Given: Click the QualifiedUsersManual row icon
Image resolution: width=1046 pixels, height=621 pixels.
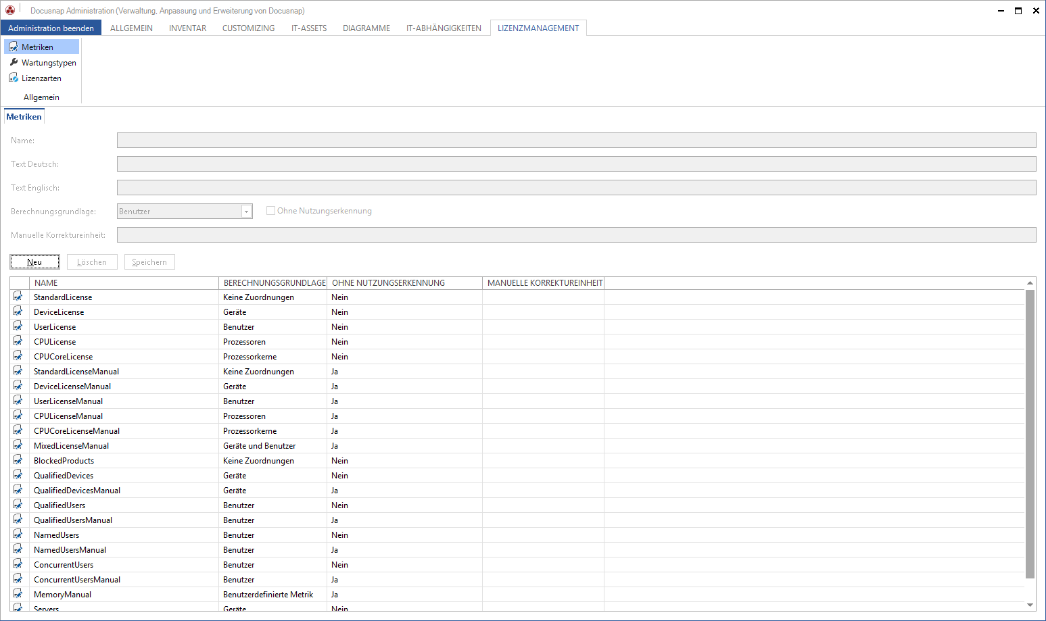Looking at the screenshot, I should (x=18, y=520).
